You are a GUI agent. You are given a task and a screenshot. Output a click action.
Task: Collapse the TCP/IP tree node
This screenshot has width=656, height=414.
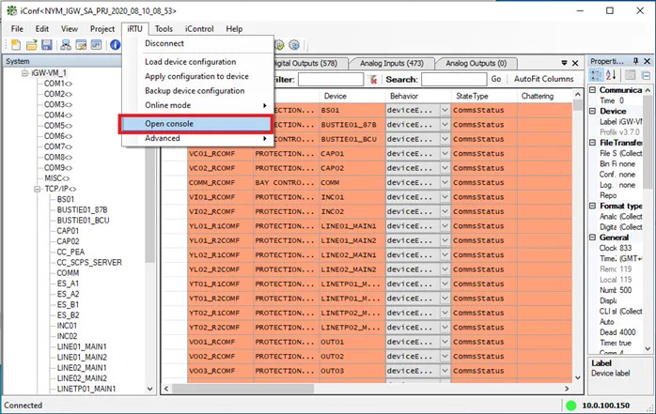tap(38, 189)
